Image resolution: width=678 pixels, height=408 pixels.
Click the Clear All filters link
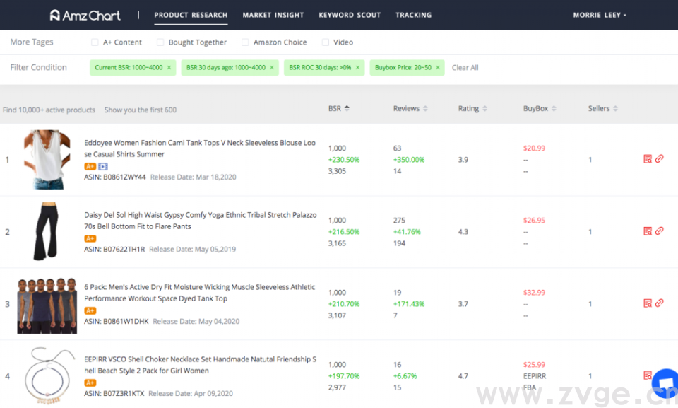point(465,68)
